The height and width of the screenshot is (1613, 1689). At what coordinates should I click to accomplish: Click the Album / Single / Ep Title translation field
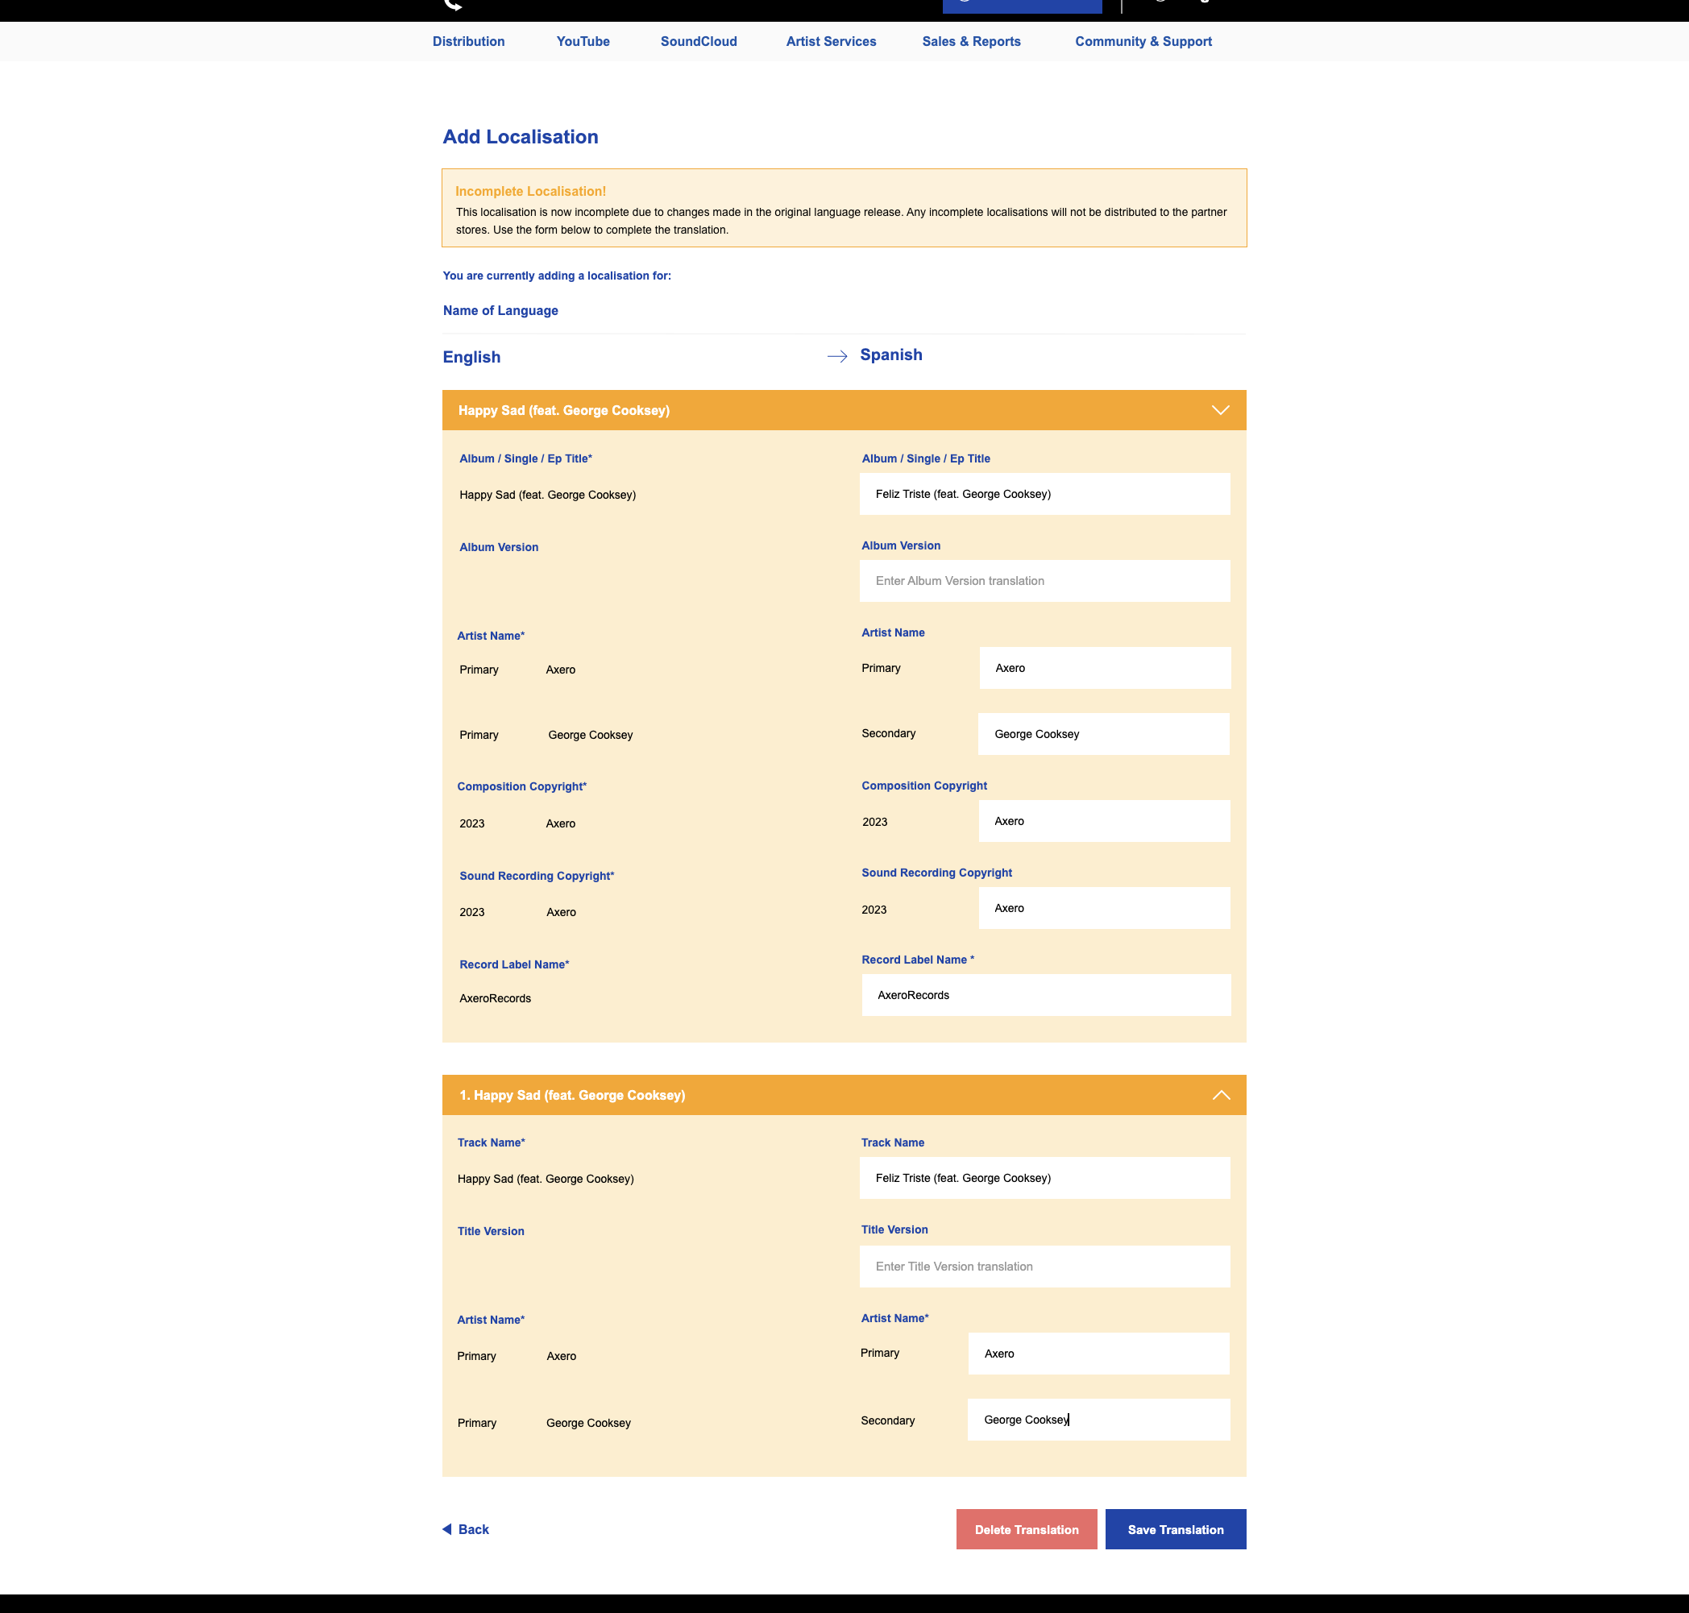[1044, 494]
